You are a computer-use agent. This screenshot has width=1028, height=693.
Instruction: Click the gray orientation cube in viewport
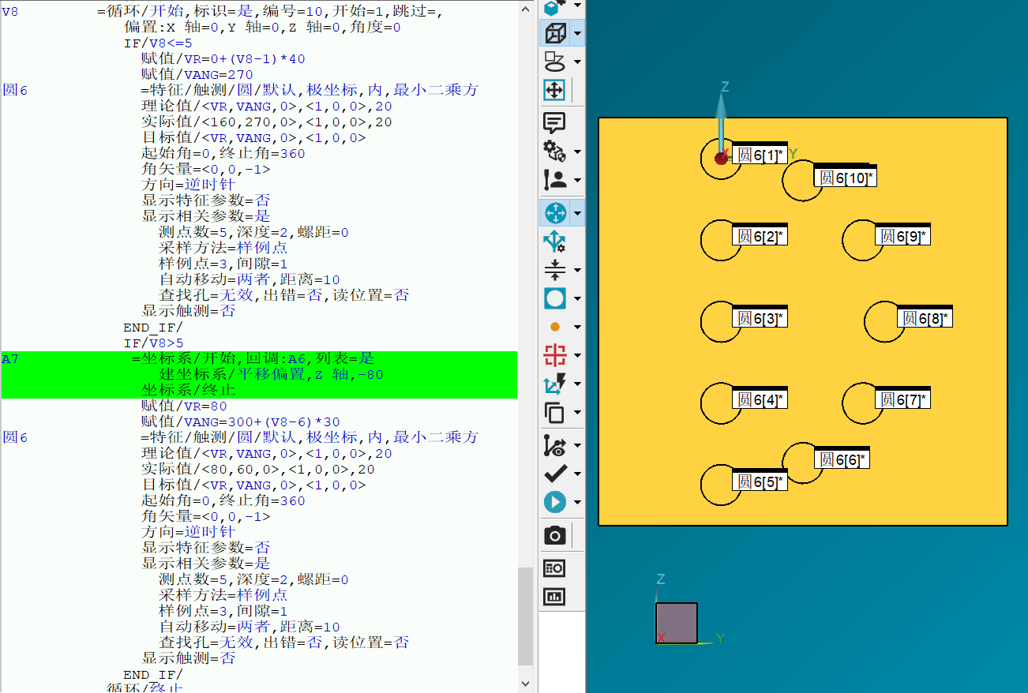[677, 624]
